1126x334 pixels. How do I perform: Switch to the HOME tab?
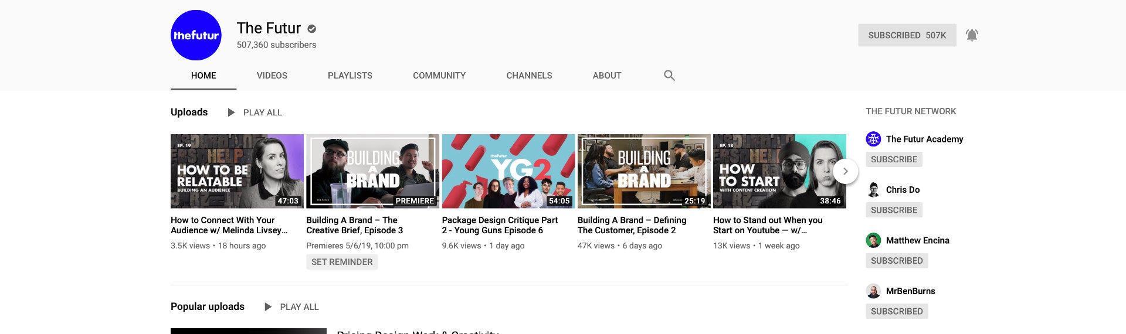click(x=204, y=76)
